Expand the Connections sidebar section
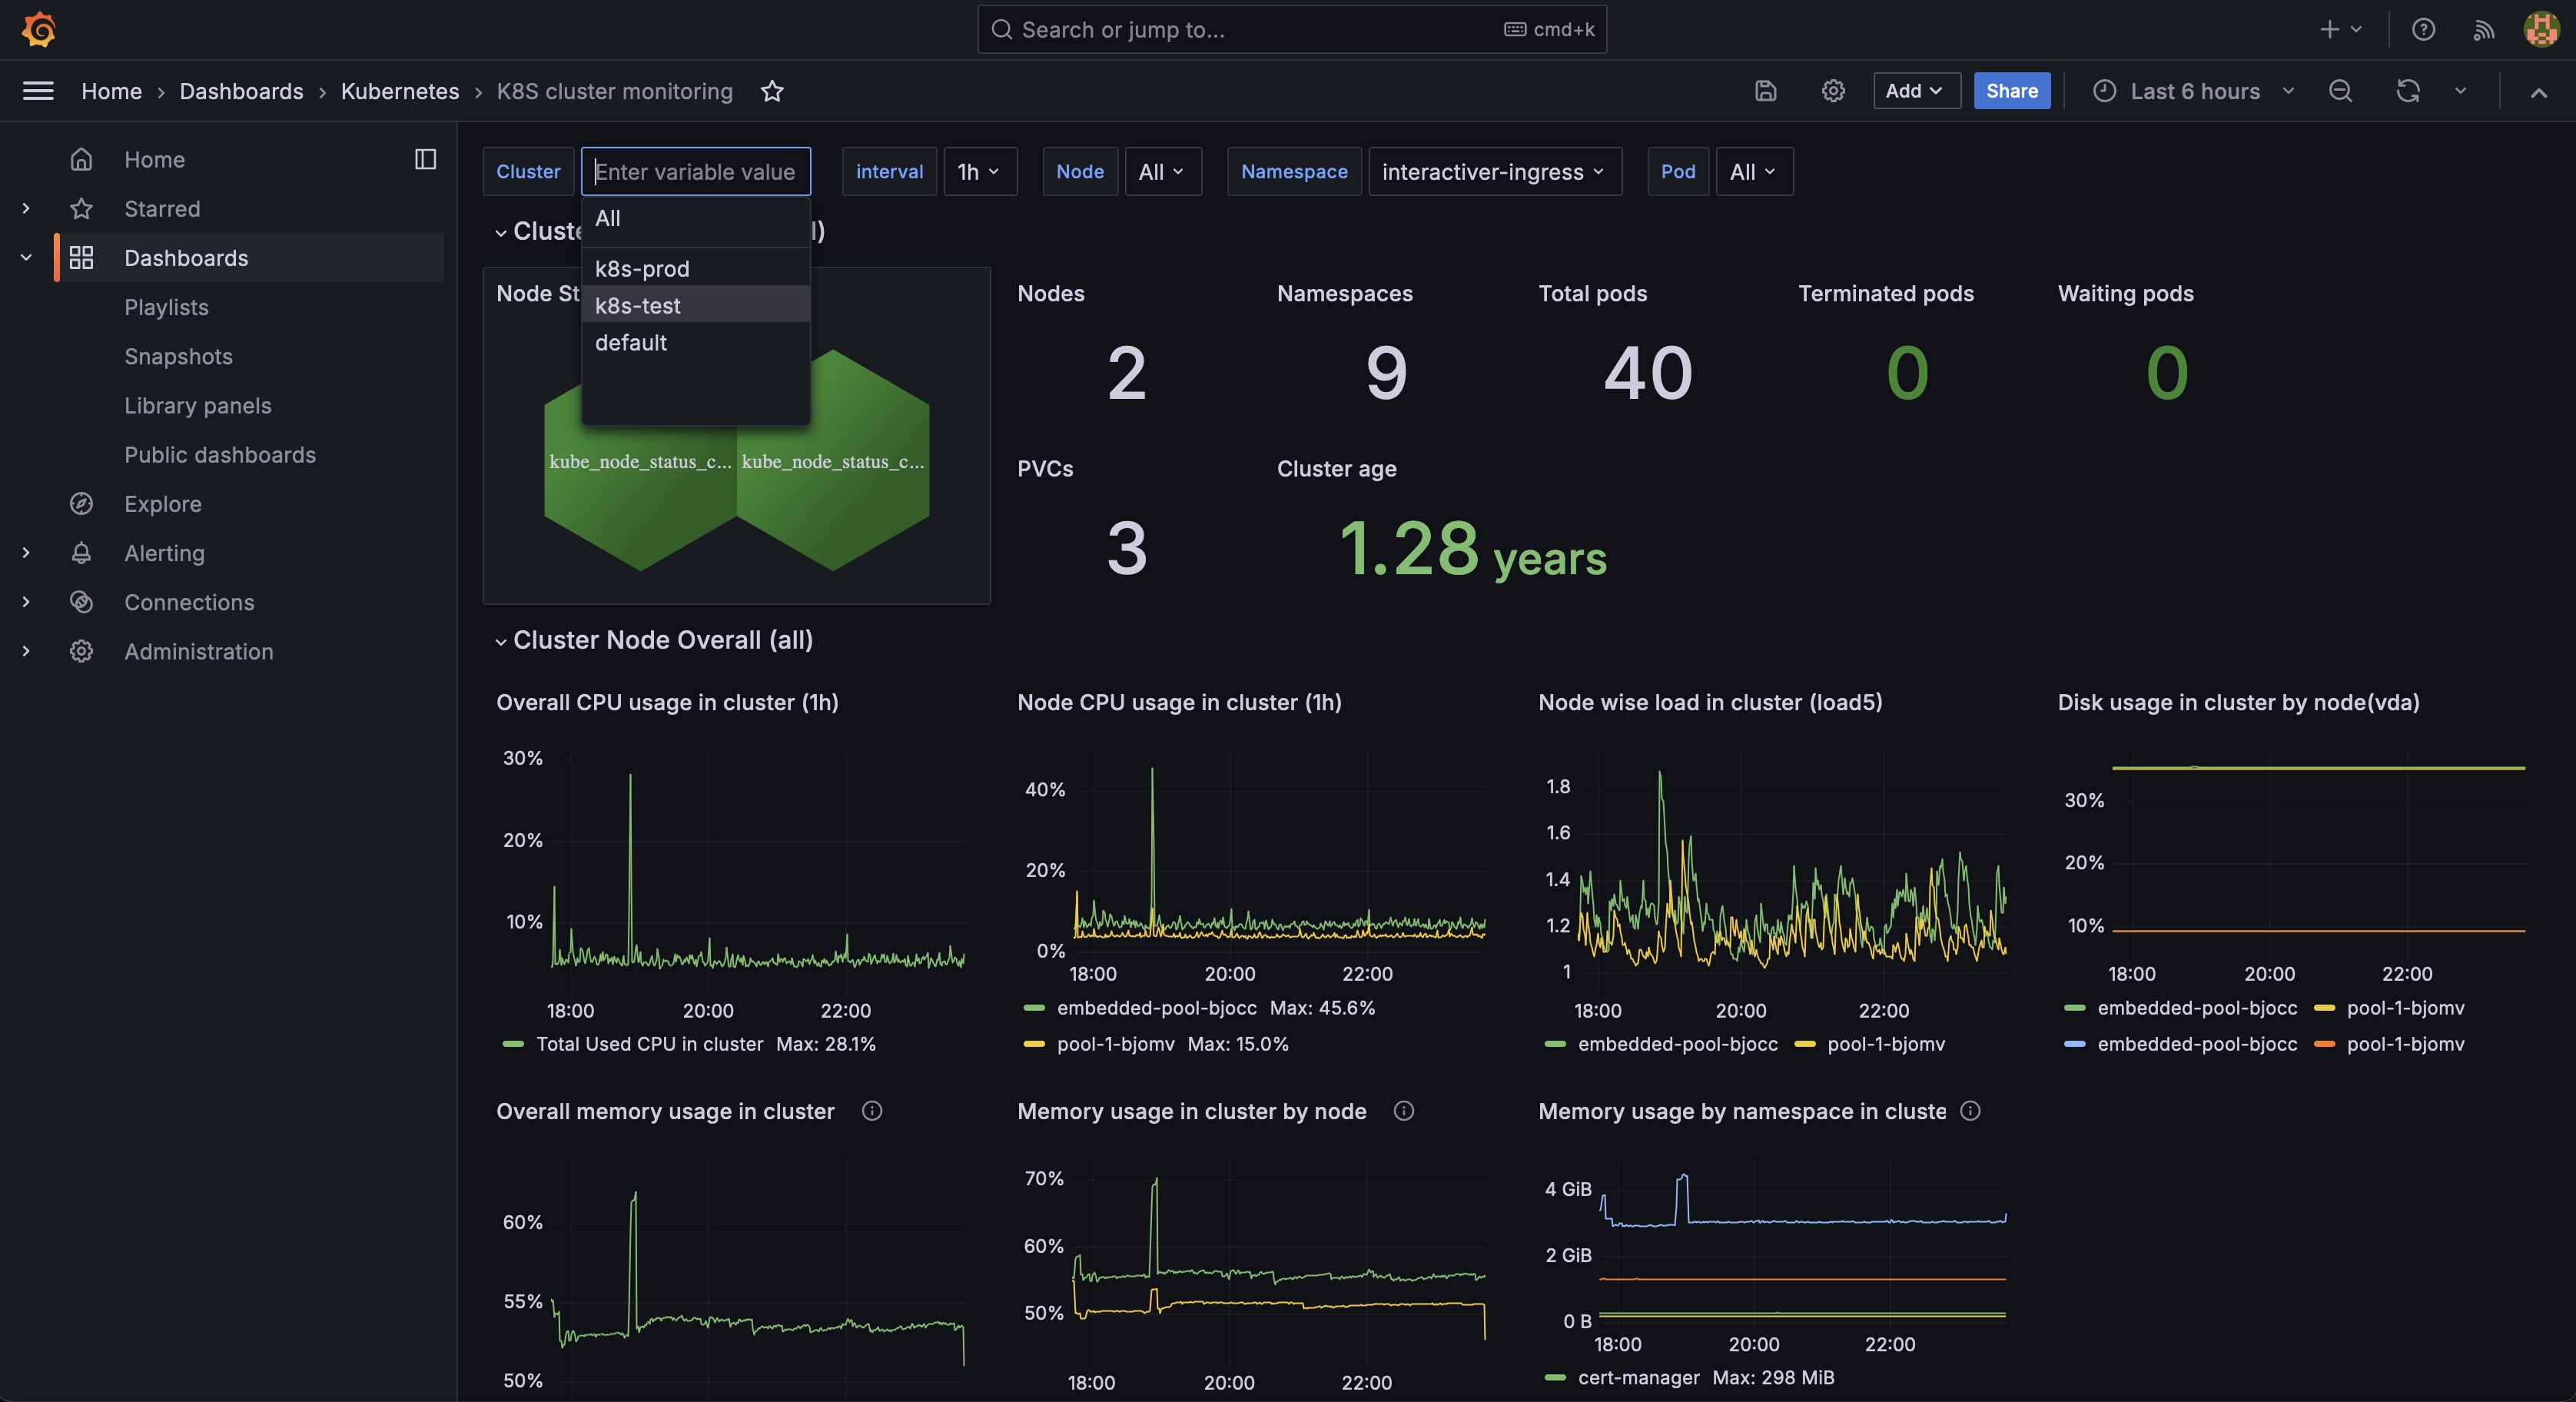Viewport: 2576px width, 1402px height. pyautogui.click(x=26, y=602)
